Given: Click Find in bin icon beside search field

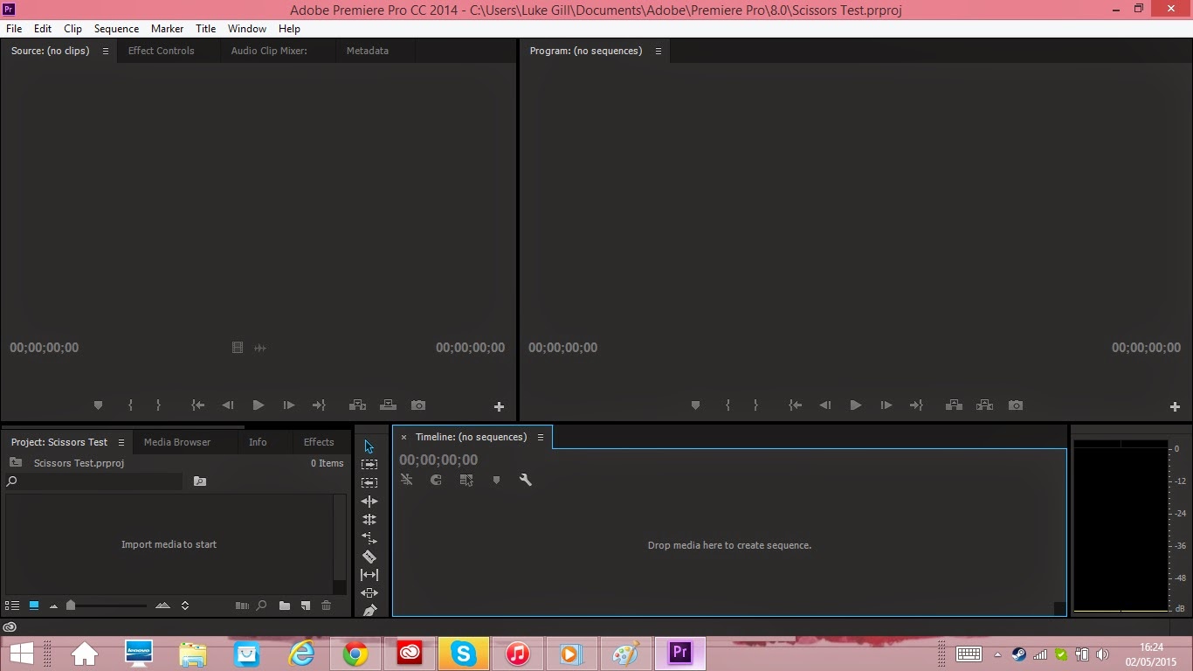Looking at the screenshot, I should [x=200, y=481].
